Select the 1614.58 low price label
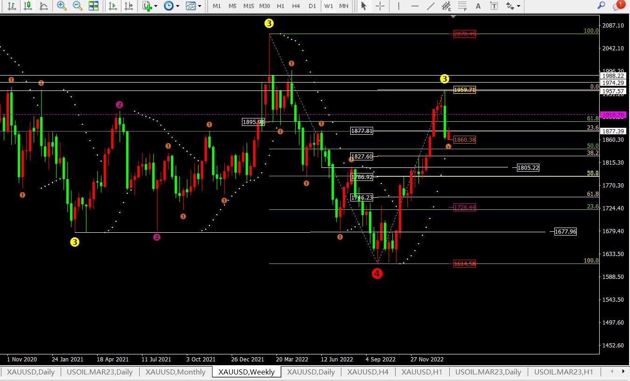This screenshot has width=630, height=381. (x=464, y=263)
